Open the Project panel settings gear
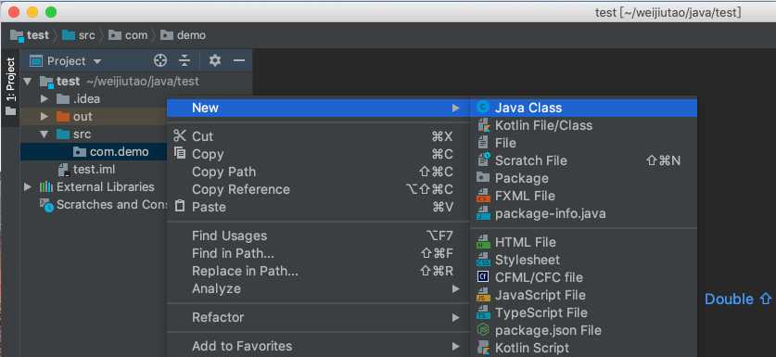776x357 pixels. (x=215, y=61)
